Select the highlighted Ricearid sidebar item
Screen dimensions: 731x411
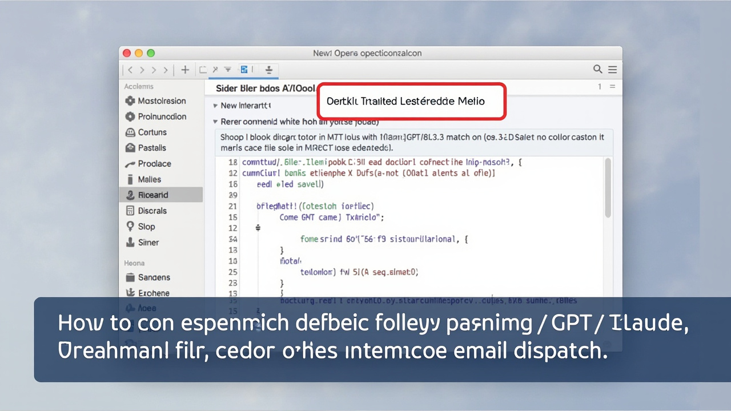162,195
